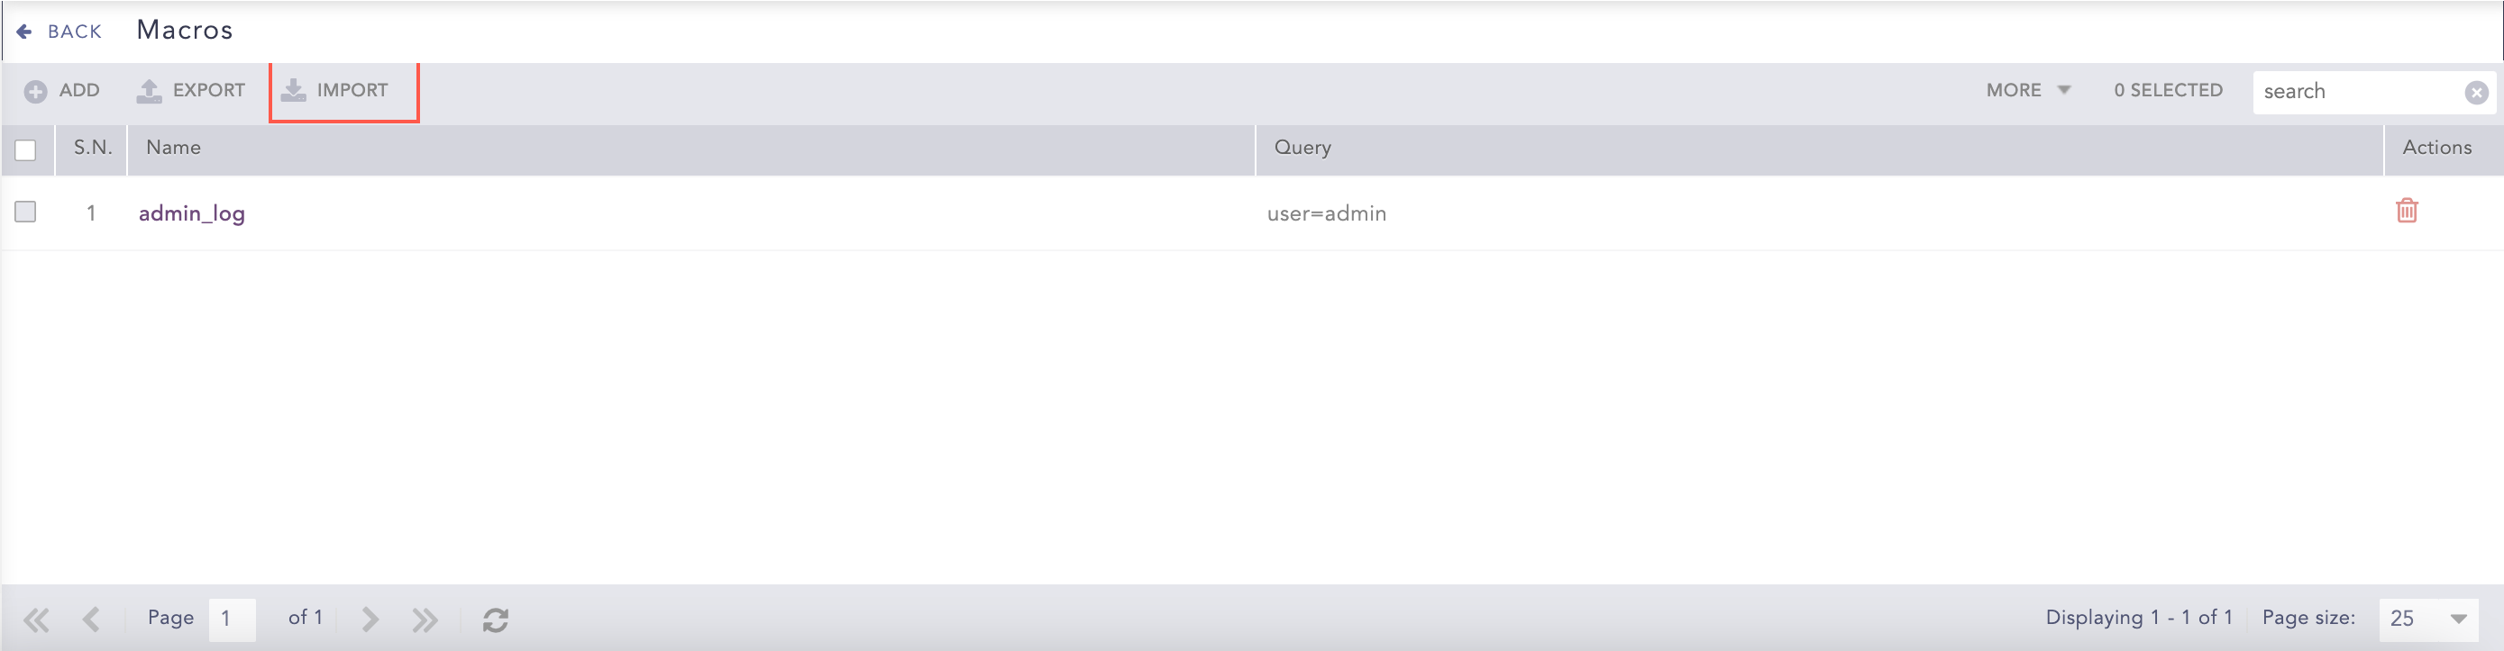Go to the first page icon
This screenshot has height=651, width=2504.
click(x=37, y=619)
